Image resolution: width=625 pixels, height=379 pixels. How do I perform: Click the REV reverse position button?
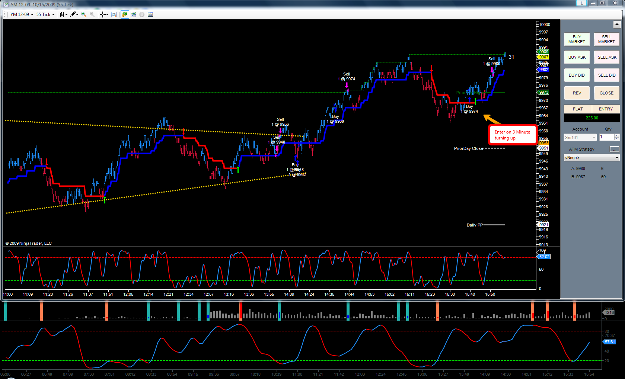point(577,93)
